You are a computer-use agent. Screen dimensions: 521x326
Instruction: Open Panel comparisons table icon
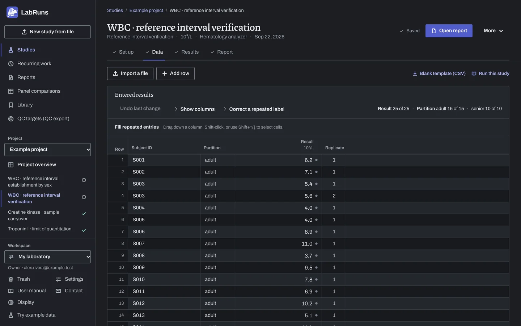click(11, 91)
